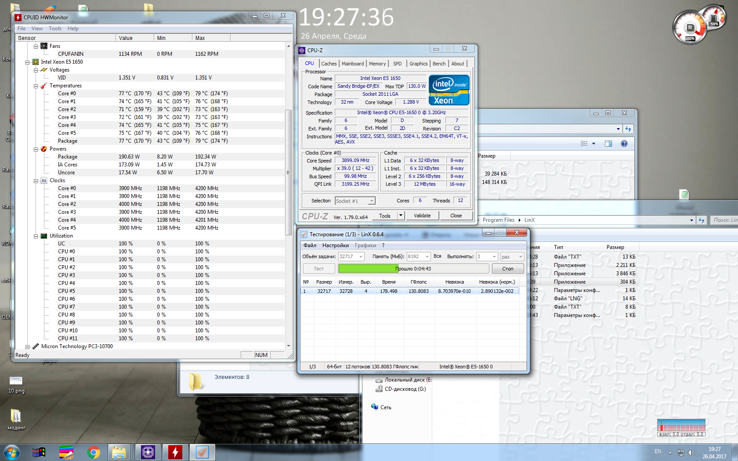Screen dimensions: 738x461
Task: Click the CPU meter gadget on the desktop
Action: click(x=689, y=28)
